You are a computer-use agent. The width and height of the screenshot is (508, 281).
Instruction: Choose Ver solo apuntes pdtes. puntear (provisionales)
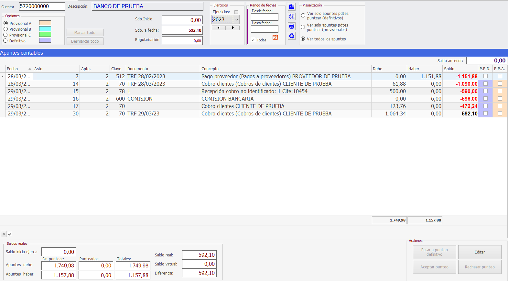point(303,27)
